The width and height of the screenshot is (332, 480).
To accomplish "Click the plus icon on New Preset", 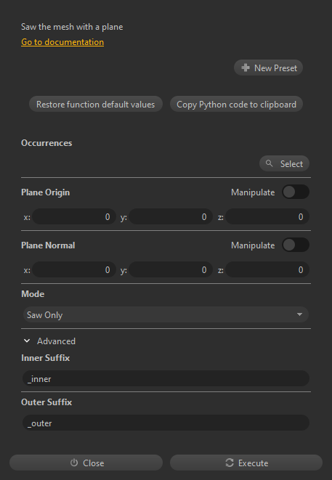I will (246, 68).
